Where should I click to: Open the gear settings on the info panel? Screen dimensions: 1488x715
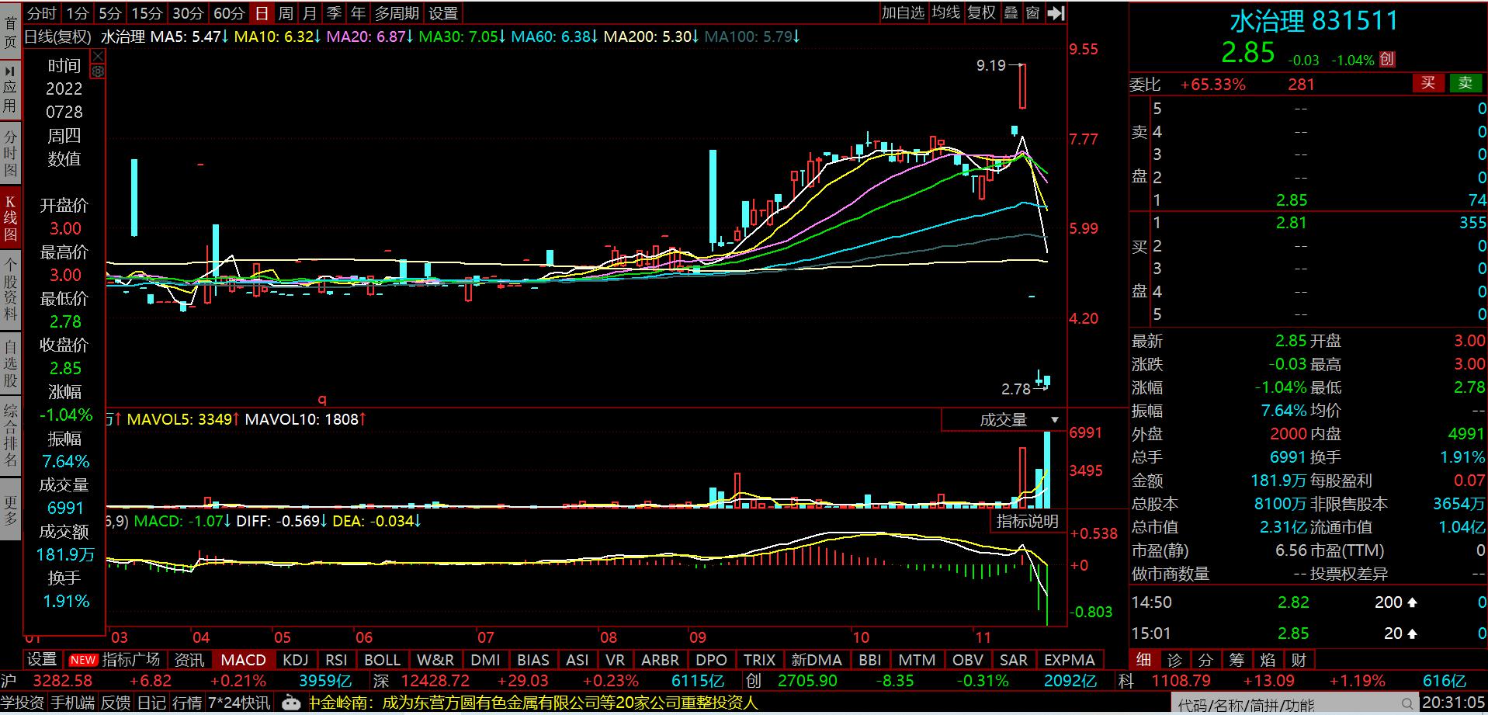point(98,71)
